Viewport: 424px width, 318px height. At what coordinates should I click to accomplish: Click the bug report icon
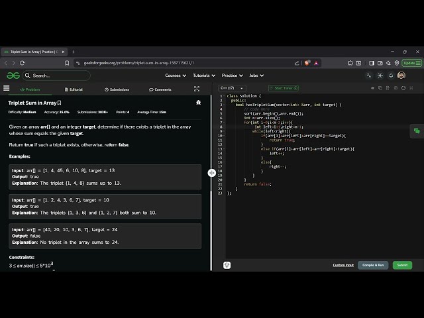pyautogui.click(x=199, y=103)
